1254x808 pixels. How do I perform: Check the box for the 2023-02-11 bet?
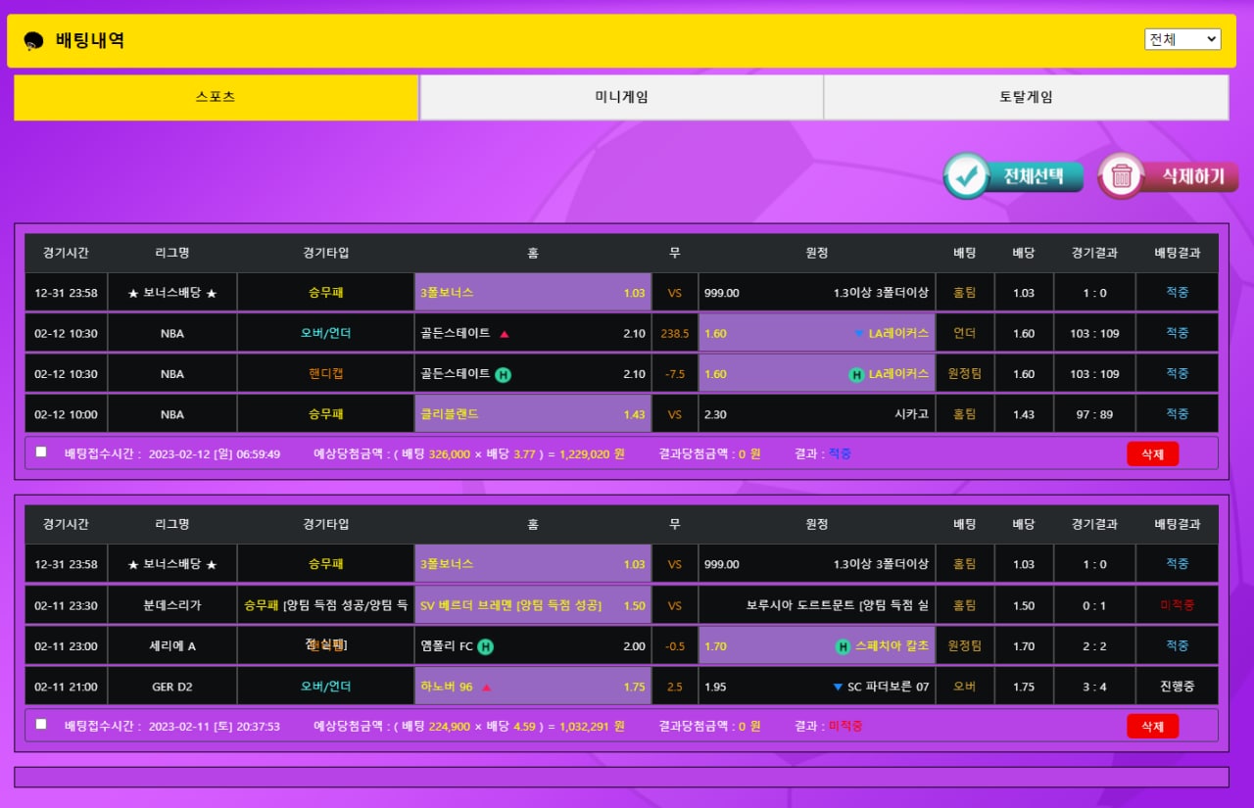pyautogui.click(x=41, y=725)
